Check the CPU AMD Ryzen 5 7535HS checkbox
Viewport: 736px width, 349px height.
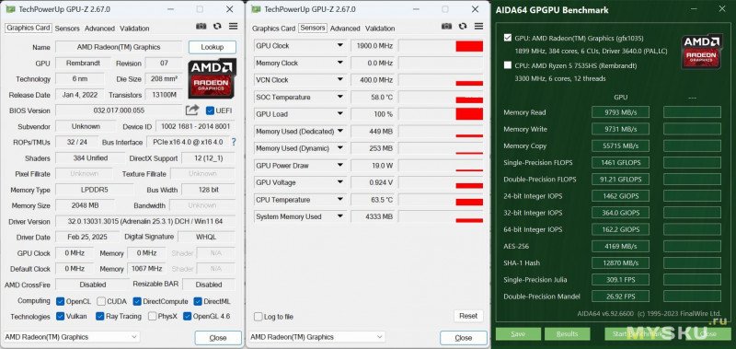(x=508, y=65)
